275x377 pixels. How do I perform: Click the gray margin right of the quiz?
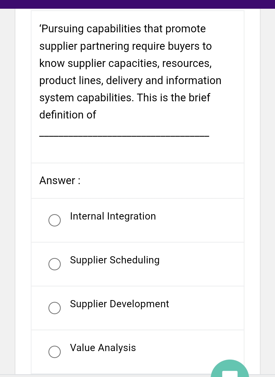[268, 180]
